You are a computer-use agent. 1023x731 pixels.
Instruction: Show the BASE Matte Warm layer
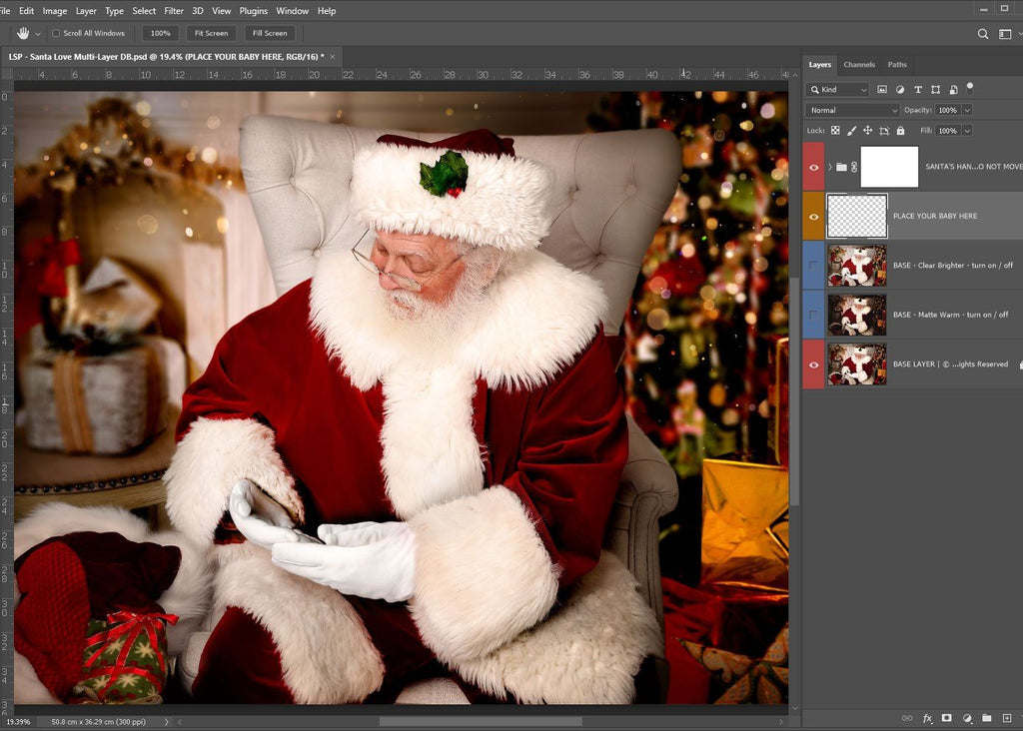point(813,315)
